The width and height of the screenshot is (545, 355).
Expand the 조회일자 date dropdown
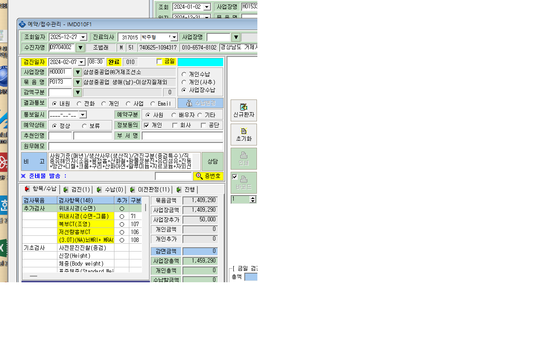point(83,37)
